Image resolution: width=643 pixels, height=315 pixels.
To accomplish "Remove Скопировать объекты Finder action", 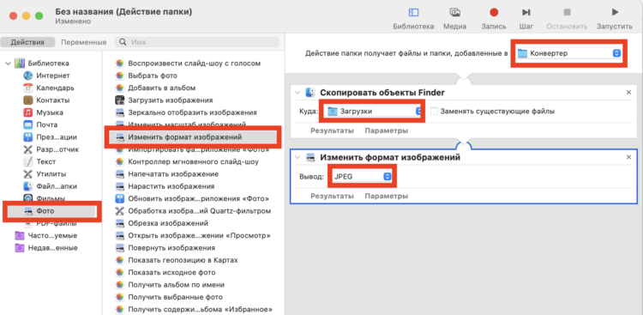I will (628, 93).
